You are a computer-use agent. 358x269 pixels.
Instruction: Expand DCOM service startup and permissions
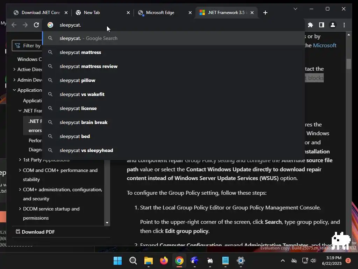click(20, 209)
